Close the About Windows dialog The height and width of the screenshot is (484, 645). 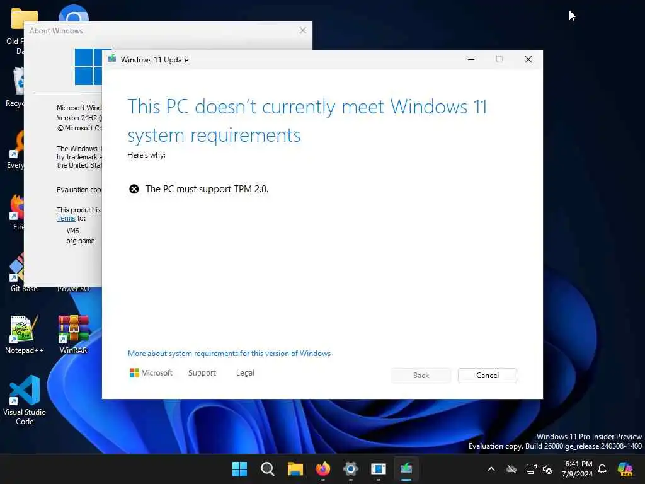[x=303, y=30]
